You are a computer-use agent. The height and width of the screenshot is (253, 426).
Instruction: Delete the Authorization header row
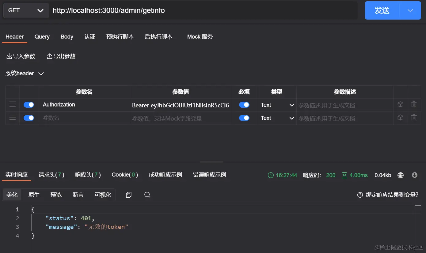(414, 104)
